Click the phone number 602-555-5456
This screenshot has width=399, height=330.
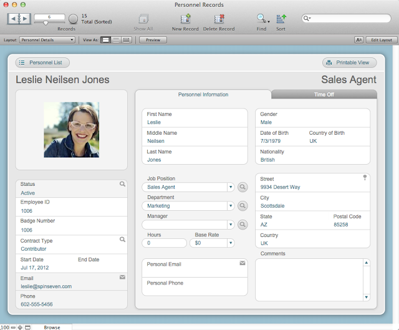tap(37, 304)
